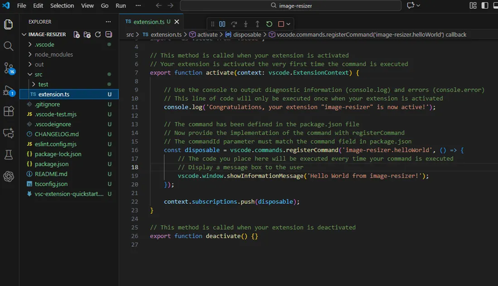Click the New File icon in Explorer
The height and width of the screenshot is (286, 498).
tap(77, 35)
